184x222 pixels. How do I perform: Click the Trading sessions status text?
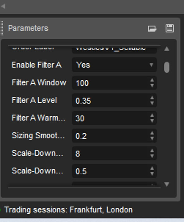tap(68, 210)
